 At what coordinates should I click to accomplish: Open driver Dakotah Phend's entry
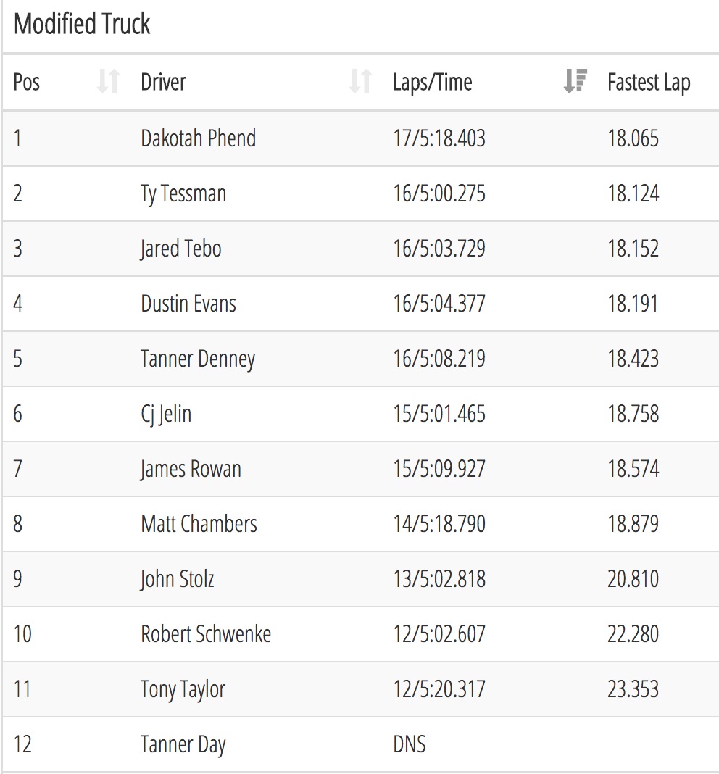click(198, 138)
